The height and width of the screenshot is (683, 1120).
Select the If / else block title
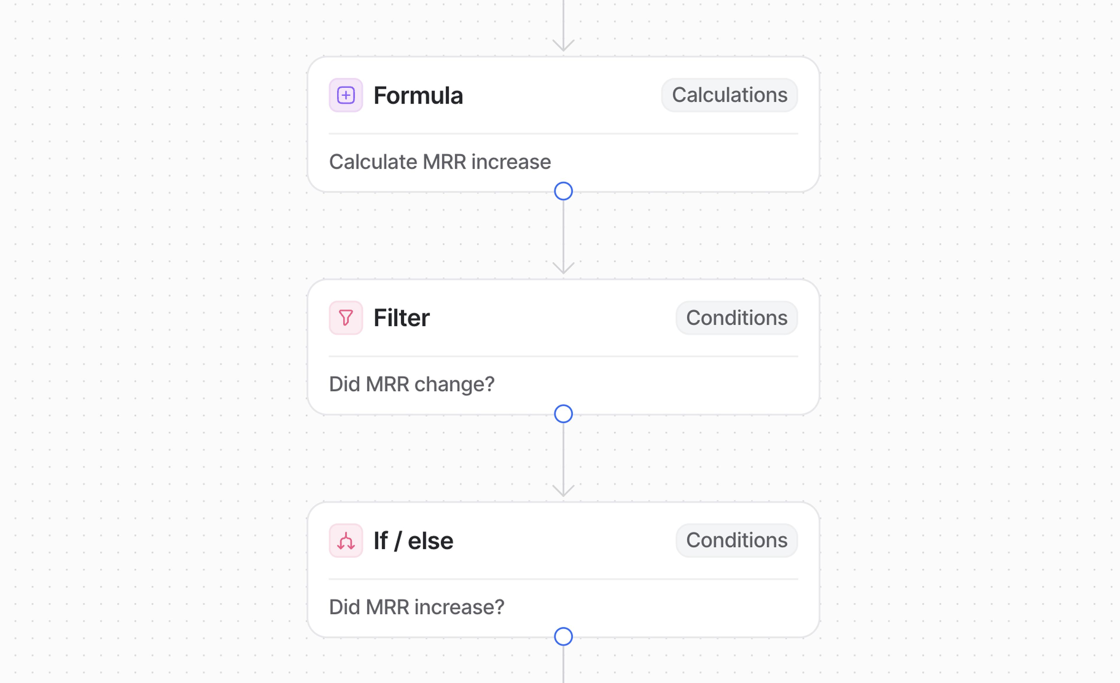click(x=413, y=541)
